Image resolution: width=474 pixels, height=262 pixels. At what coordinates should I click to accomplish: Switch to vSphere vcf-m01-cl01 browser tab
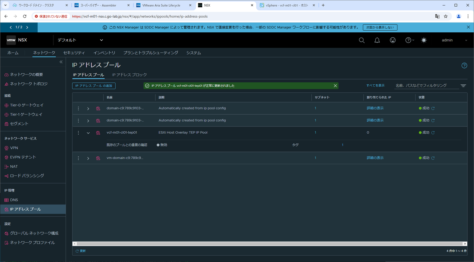click(x=287, y=5)
